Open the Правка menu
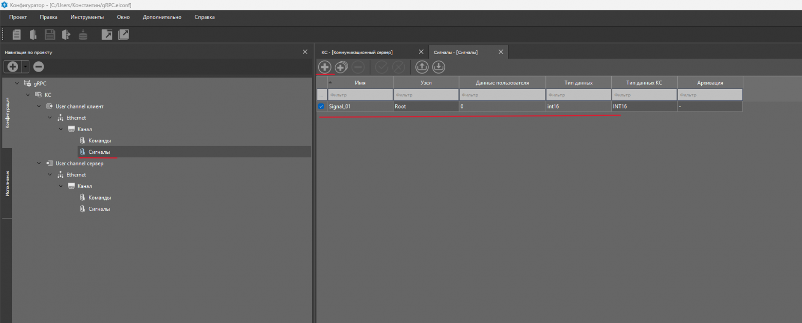Screen dimensions: 802x323 (48, 17)
